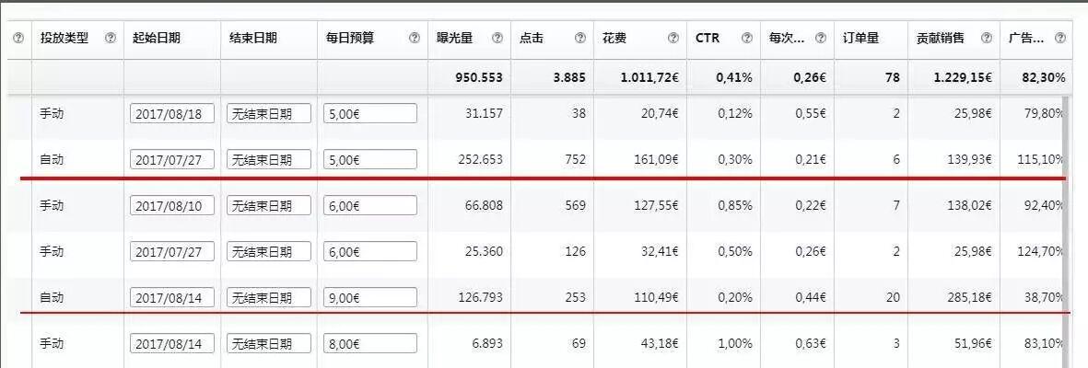The width and height of the screenshot is (1088, 368).
Task: Click the leftmost question mark header icon
Action: (18, 39)
